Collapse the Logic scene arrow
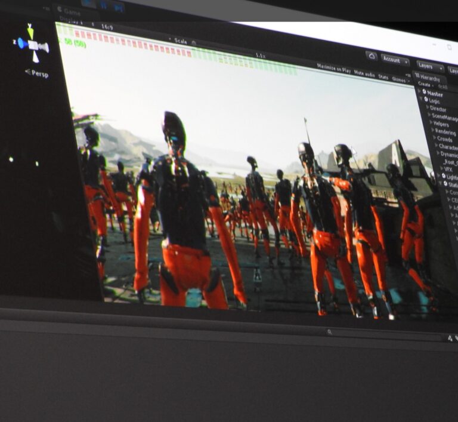Image resolution: width=458 pixels, height=422 pixels. pos(422,98)
